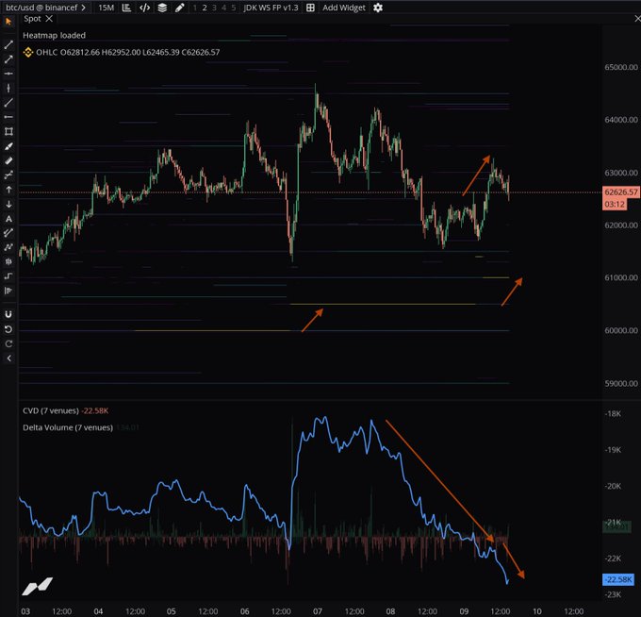The width and height of the screenshot is (641, 617).
Task: Switch to workspace preset 2
Action: pyautogui.click(x=205, y=8)
